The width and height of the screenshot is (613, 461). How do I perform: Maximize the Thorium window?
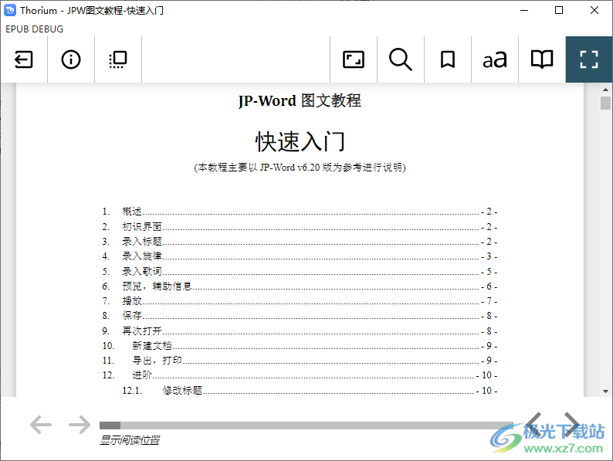559,10
